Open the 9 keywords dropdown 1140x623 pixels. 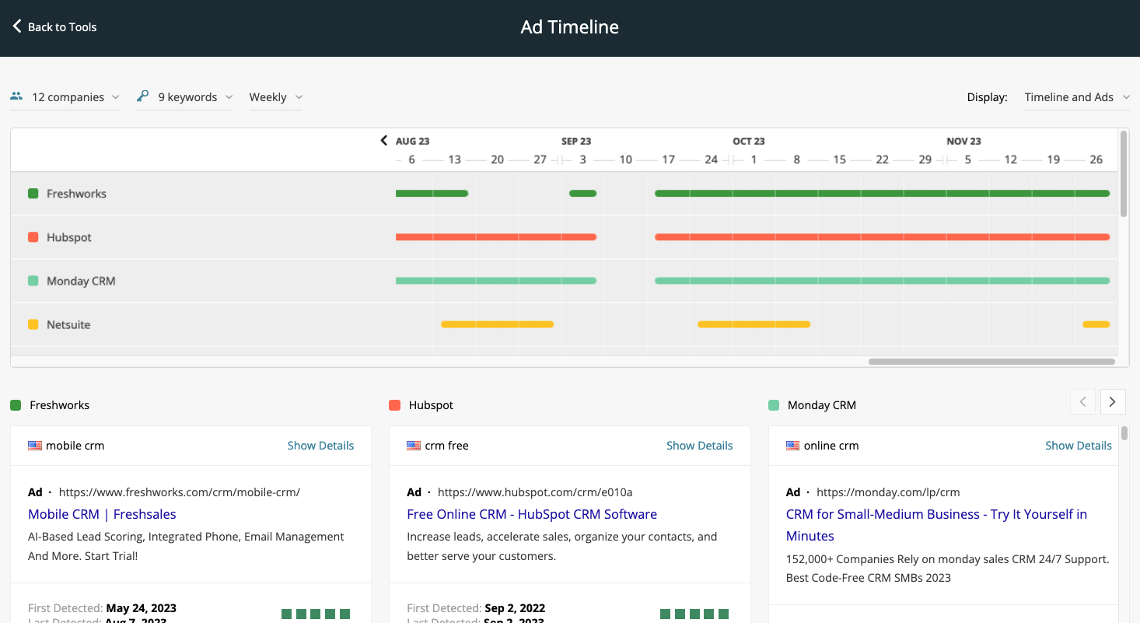click(x=184, y=97)
